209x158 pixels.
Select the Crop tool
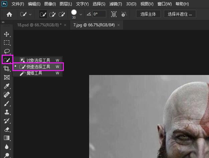(6, 69)
